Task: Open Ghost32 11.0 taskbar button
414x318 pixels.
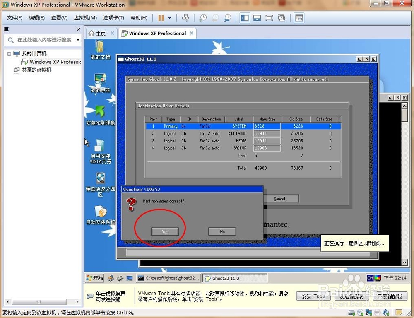Action: click(235, 278)
